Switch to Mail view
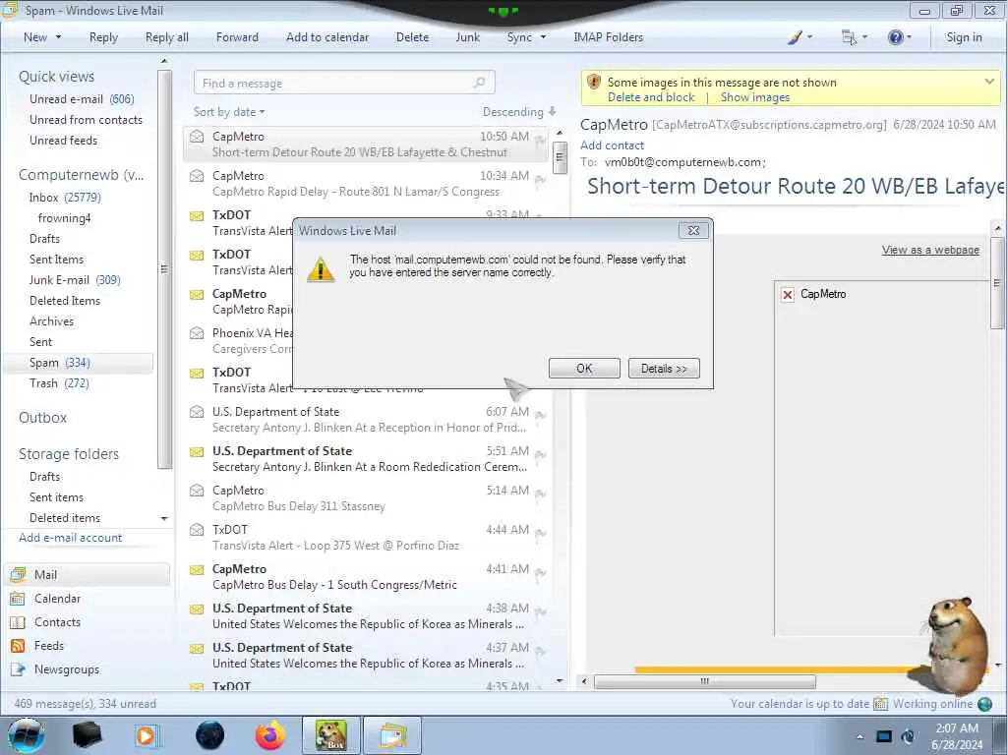1007x755 pixels. pos(88,574)
